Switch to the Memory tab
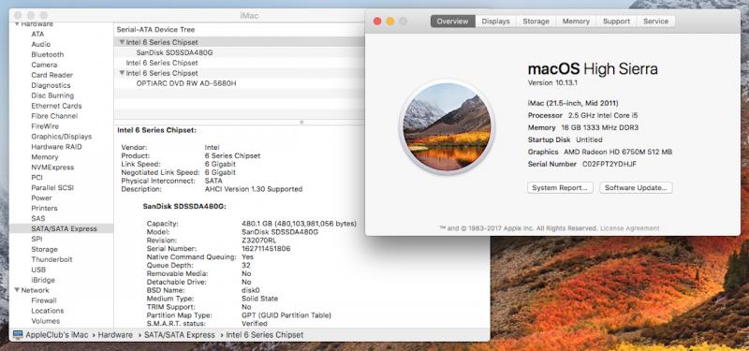This screenshot has height=351, width=749. [x=576, y=21]
